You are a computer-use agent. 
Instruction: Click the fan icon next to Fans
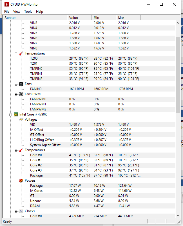coord(21,84)
